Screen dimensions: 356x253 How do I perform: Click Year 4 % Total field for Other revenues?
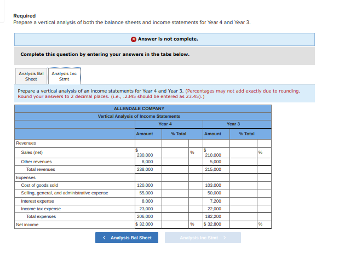[175, 162]
